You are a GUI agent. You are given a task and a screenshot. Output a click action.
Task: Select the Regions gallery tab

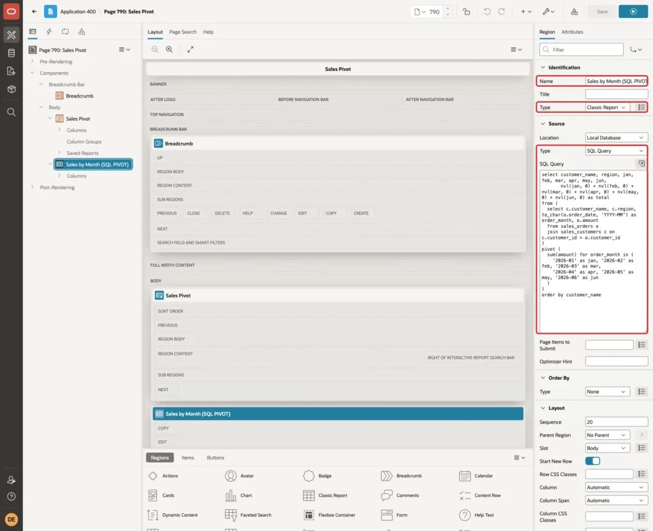(159, 458)
